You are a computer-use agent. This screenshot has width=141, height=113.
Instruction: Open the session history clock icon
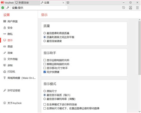pyautogui.click(x=123, y=8)
